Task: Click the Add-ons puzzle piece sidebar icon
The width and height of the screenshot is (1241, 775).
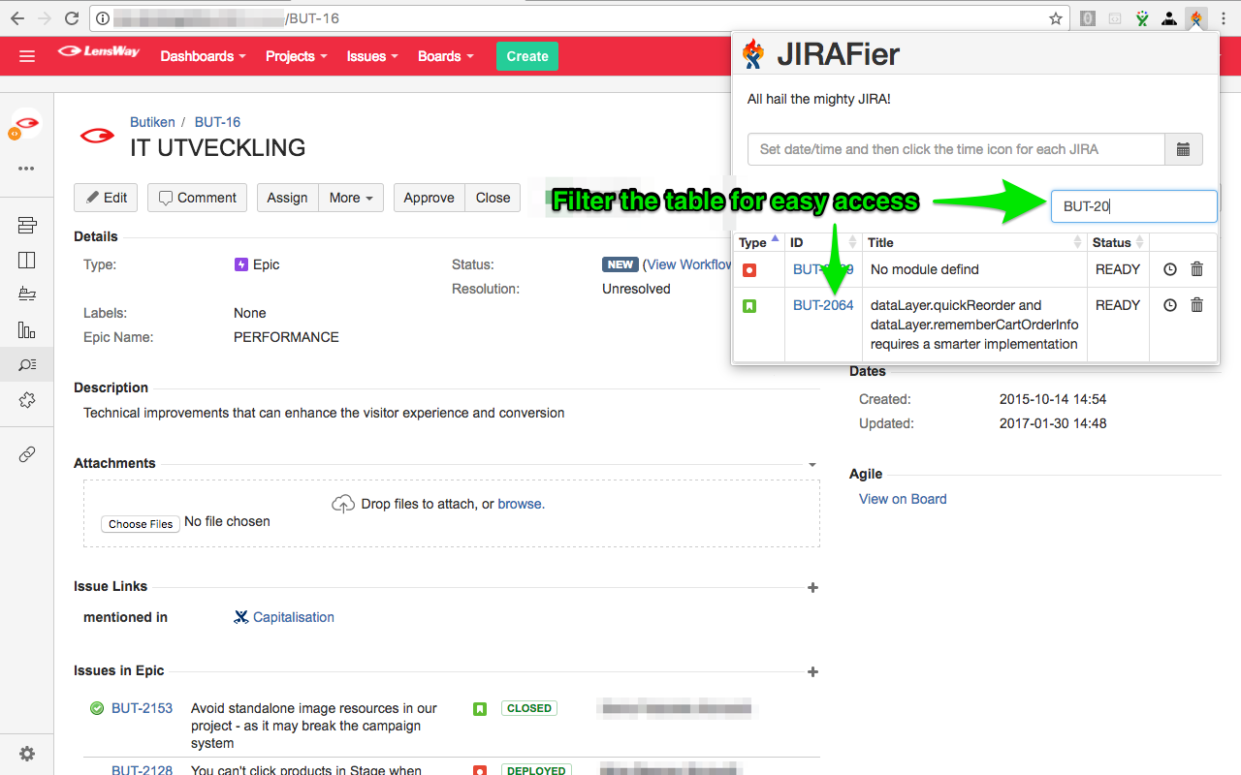Action: click(27, 400)
